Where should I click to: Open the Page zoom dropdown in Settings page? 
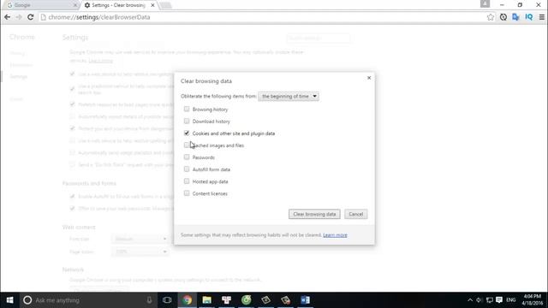click(x=140, y=252)
